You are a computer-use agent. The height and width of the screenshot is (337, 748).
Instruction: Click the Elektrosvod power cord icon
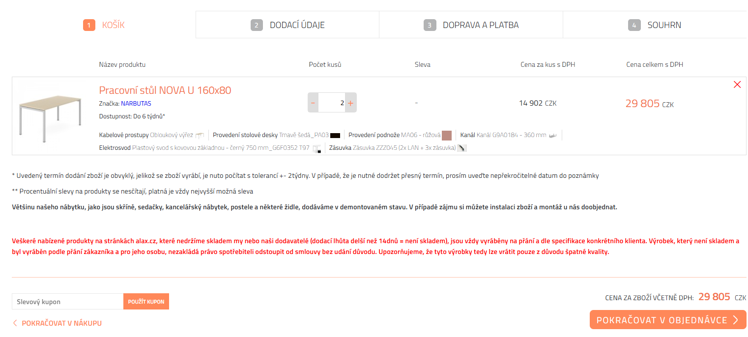pyautogui.click(x=317, y=148)
